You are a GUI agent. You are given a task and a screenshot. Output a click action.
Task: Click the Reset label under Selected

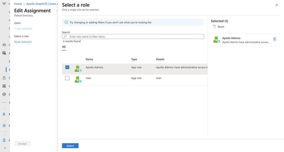(221, 27)
